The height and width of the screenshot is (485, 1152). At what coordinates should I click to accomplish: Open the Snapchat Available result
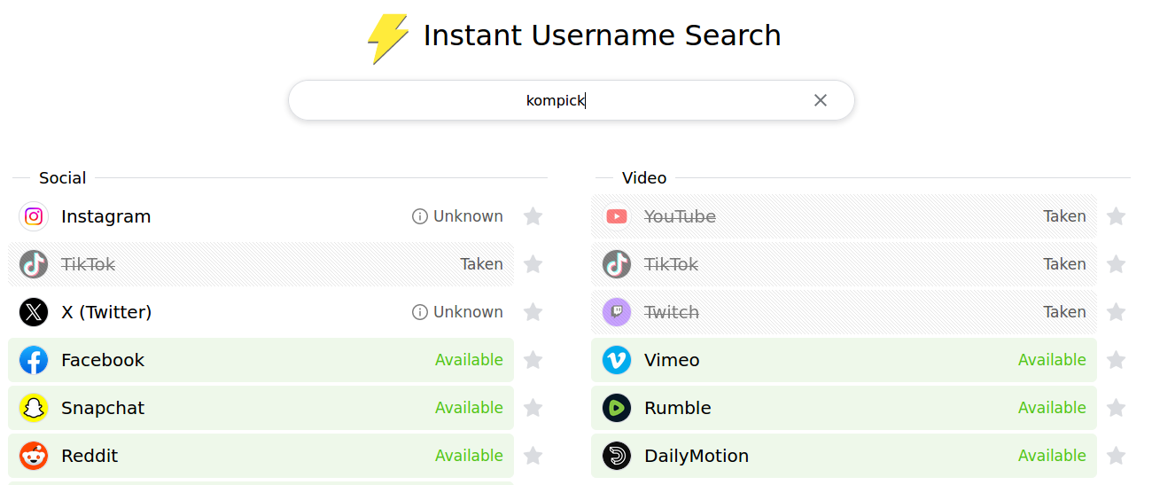261,408
